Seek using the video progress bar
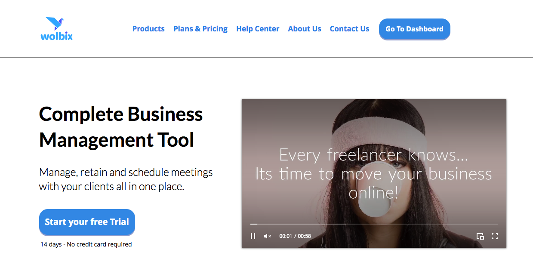The height and width of the screenshot is (271, 533). [x=373, y=224]
